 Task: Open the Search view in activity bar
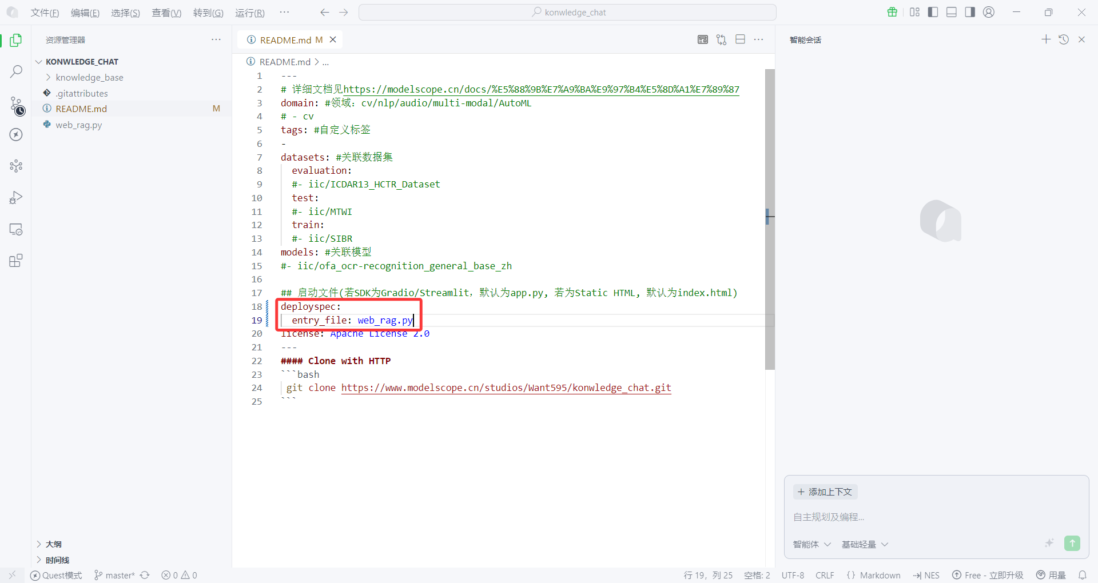pos(16,71)
